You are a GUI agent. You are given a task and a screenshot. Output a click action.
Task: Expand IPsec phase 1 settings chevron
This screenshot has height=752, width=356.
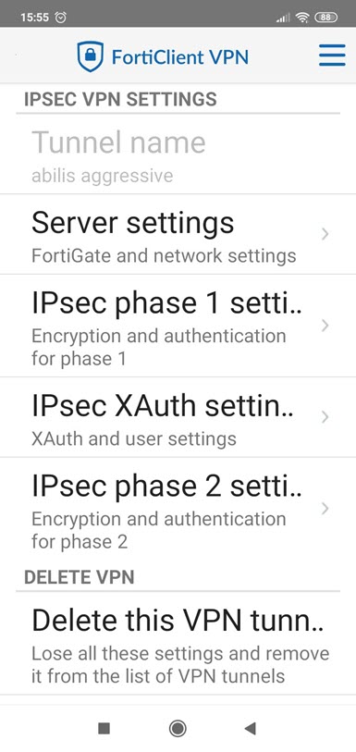tap(325, 326)
